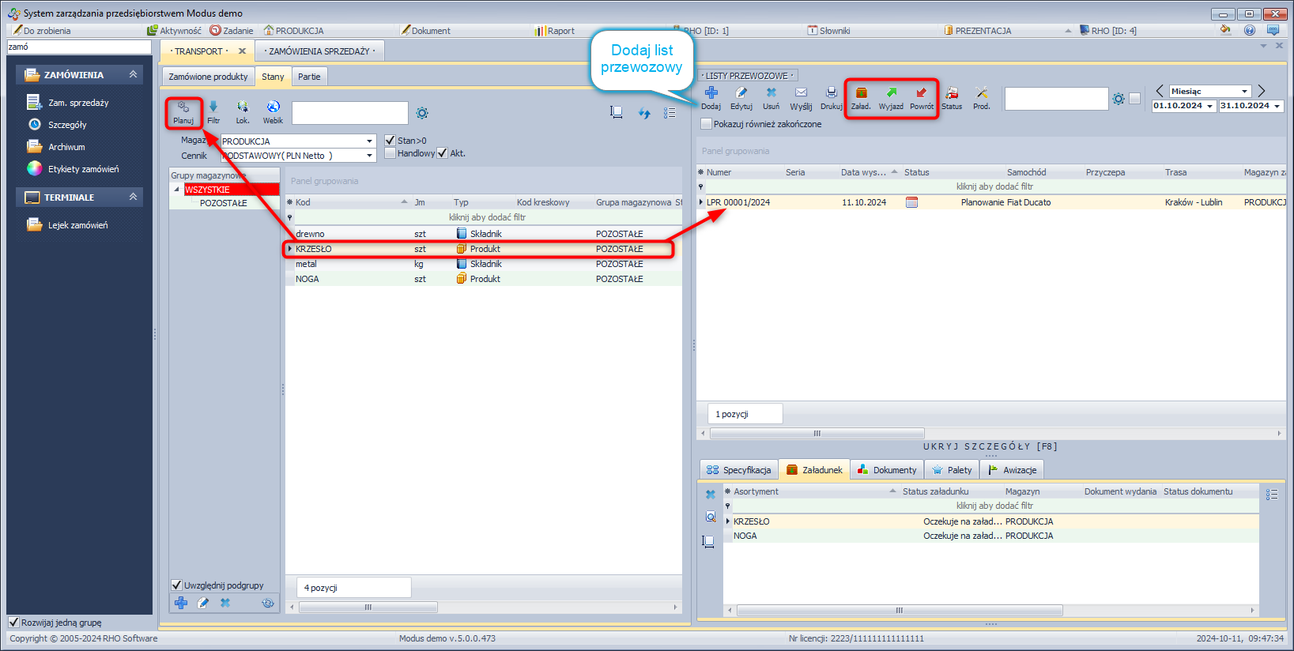Click the Powrót return icon
The height and width of the screenshot is (651, 1294).
pos(921,98)
